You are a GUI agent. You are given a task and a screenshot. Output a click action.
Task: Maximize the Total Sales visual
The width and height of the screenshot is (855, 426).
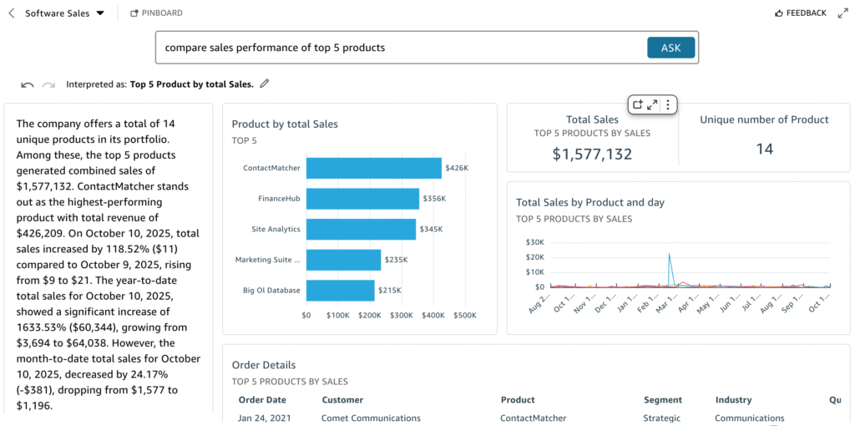point(652,104)
